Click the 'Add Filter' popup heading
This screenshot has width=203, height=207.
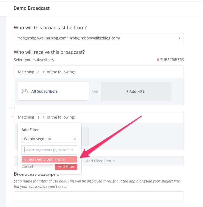click(x=30, y=130)
